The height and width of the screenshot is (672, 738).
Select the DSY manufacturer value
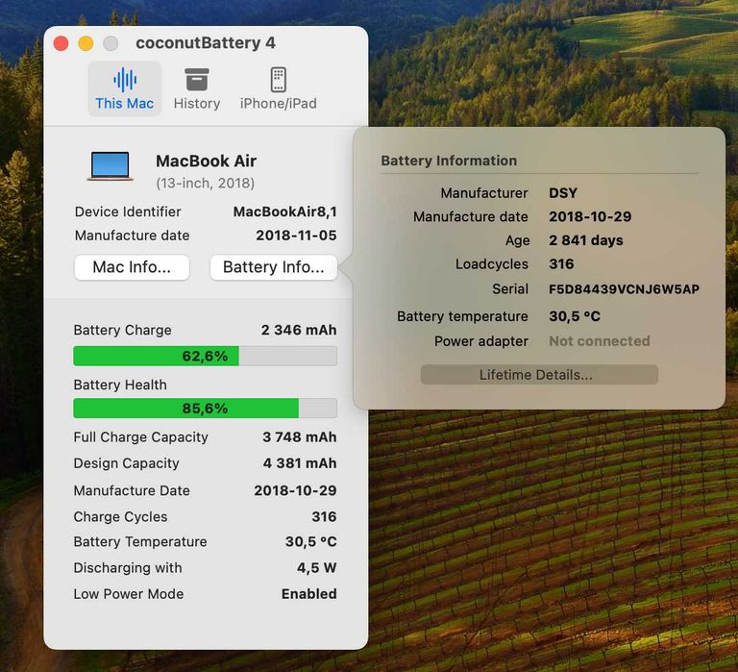563,193
